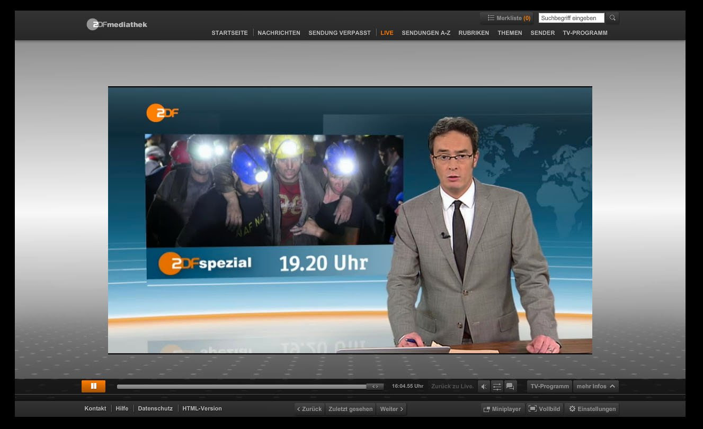Focus the Suchbegriff eingeben search field
This screenshot has height=429, width=703.
click(x=571, y=18)
